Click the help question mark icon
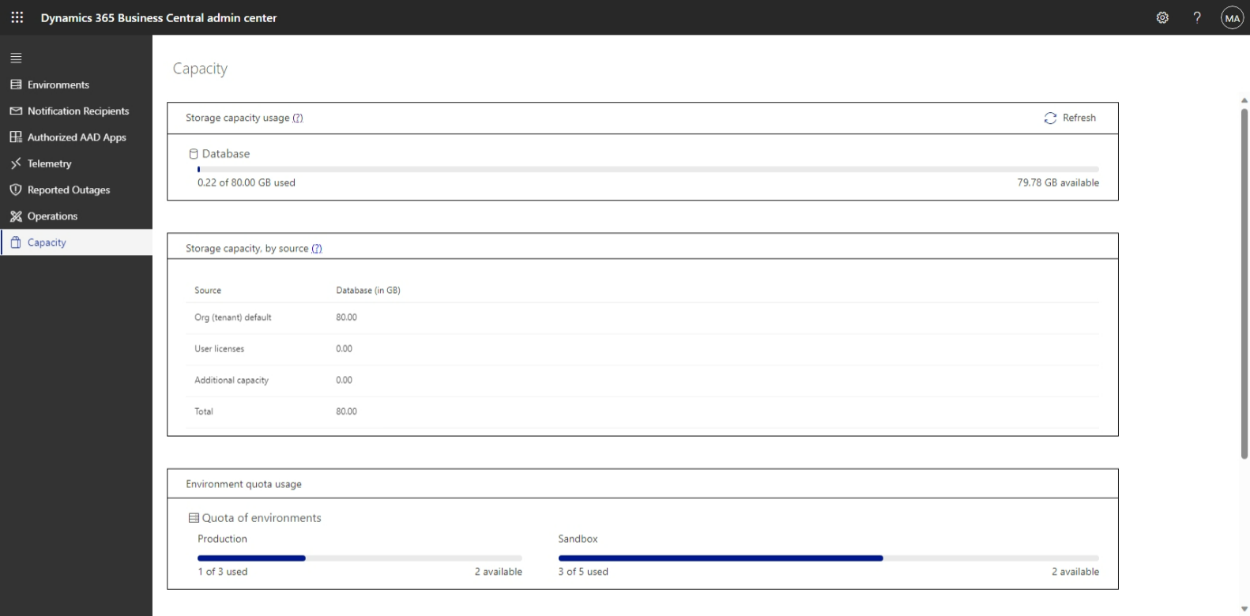 pyautogui.click(x=1197, y=17)
